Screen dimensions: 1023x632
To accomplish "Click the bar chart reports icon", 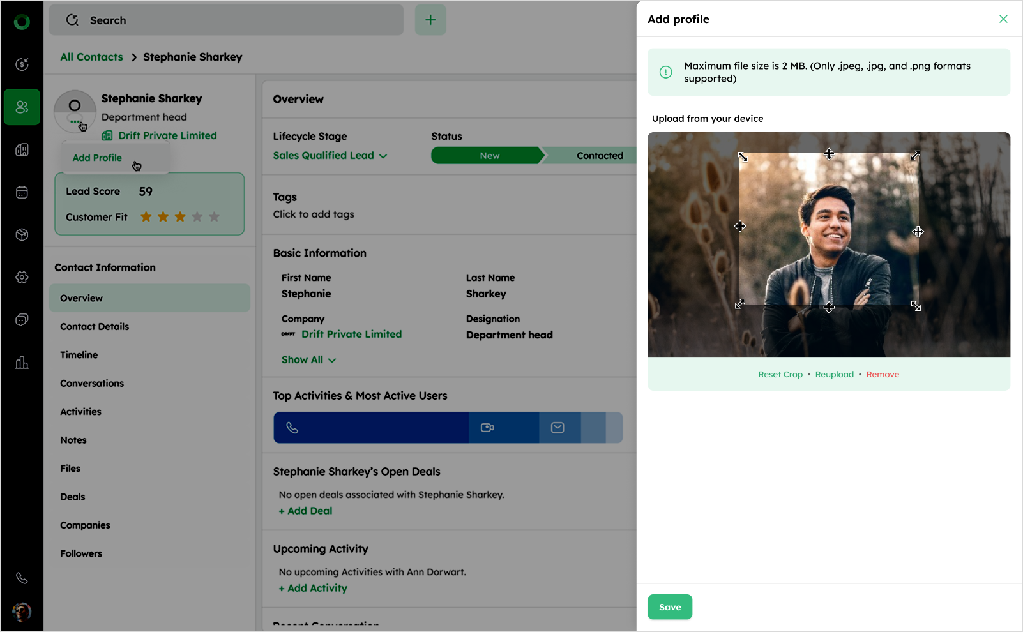I will 22,363.
